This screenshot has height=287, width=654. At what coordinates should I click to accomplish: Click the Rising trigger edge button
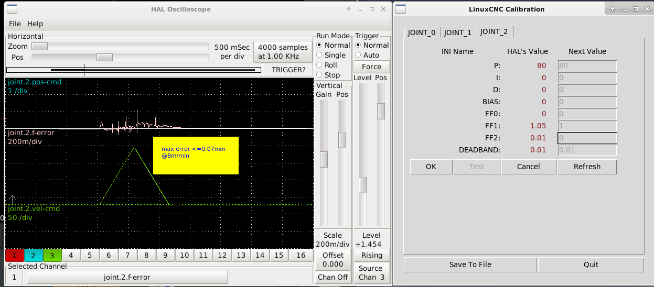tap(371, 255)
